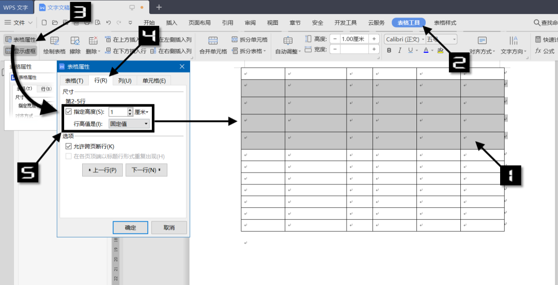Toggle Italic formatting
The width and height of the screenshot is (558, 285).
pos(399,51)
